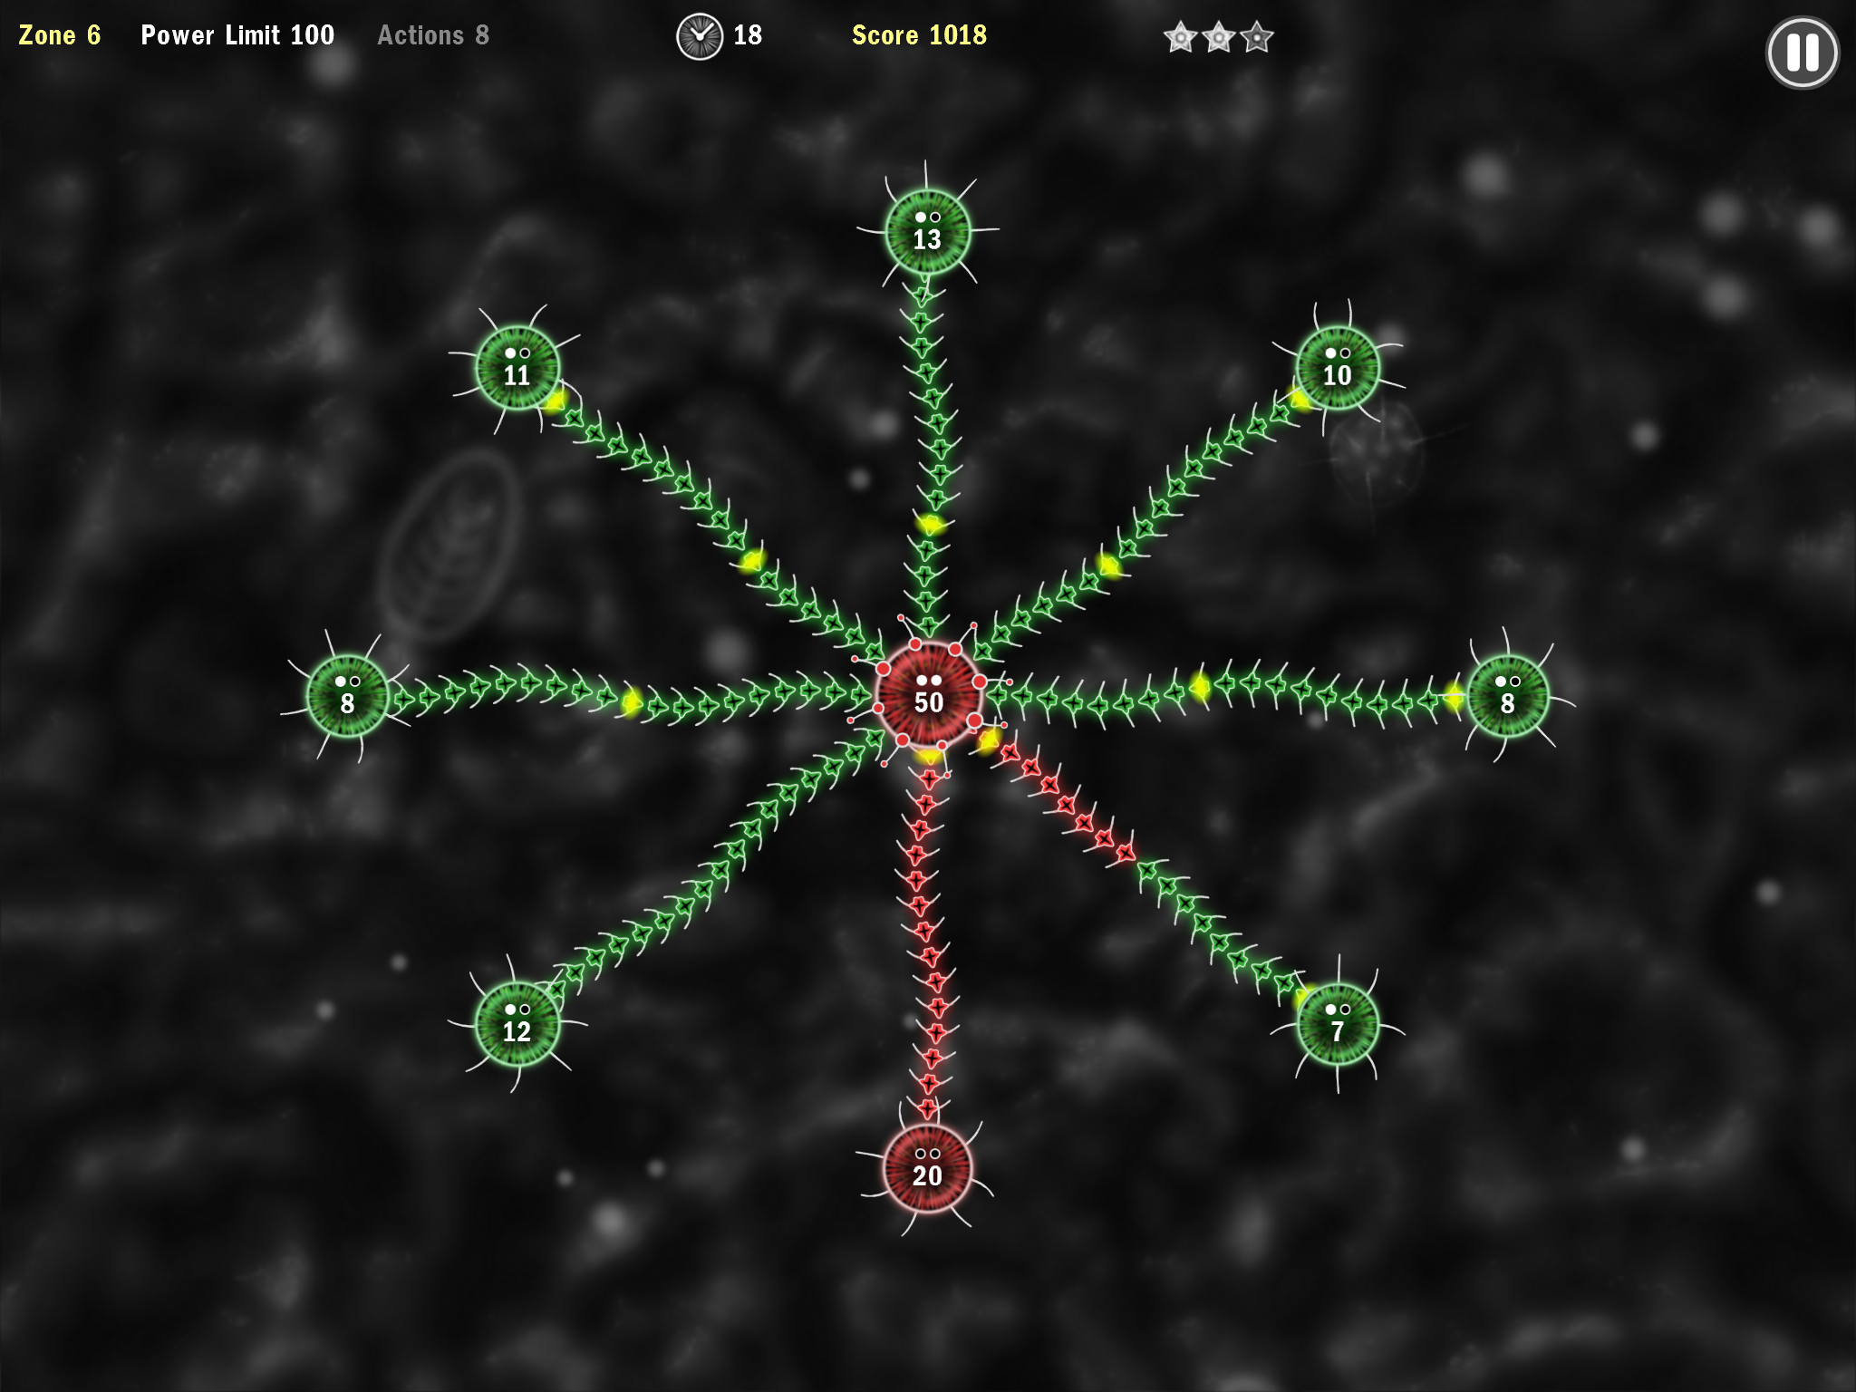
Task: Pause the game with the pause button
Action: (x=1802, y=53)
